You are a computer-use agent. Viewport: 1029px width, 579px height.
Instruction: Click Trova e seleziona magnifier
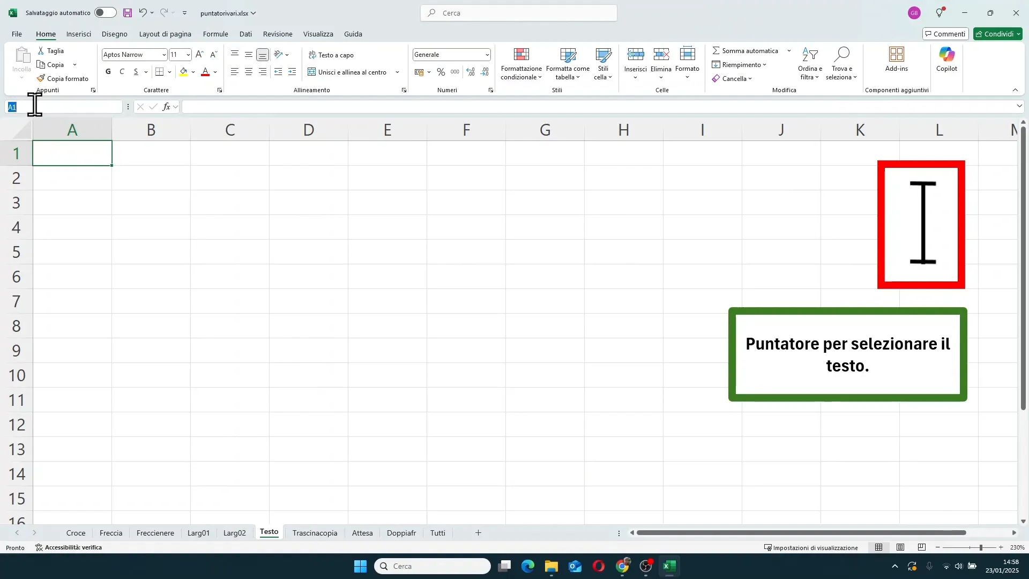pyautogui.click(x=841, y=64)
